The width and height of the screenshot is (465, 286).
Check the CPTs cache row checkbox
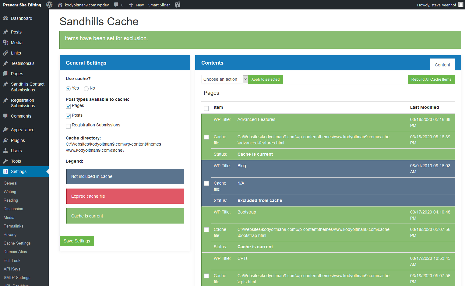(x=206, y=276)
